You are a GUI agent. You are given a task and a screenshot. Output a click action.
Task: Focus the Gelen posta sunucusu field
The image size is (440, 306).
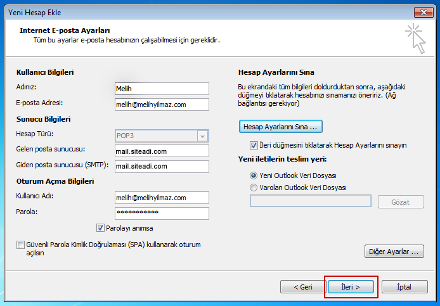coord(162,151)
